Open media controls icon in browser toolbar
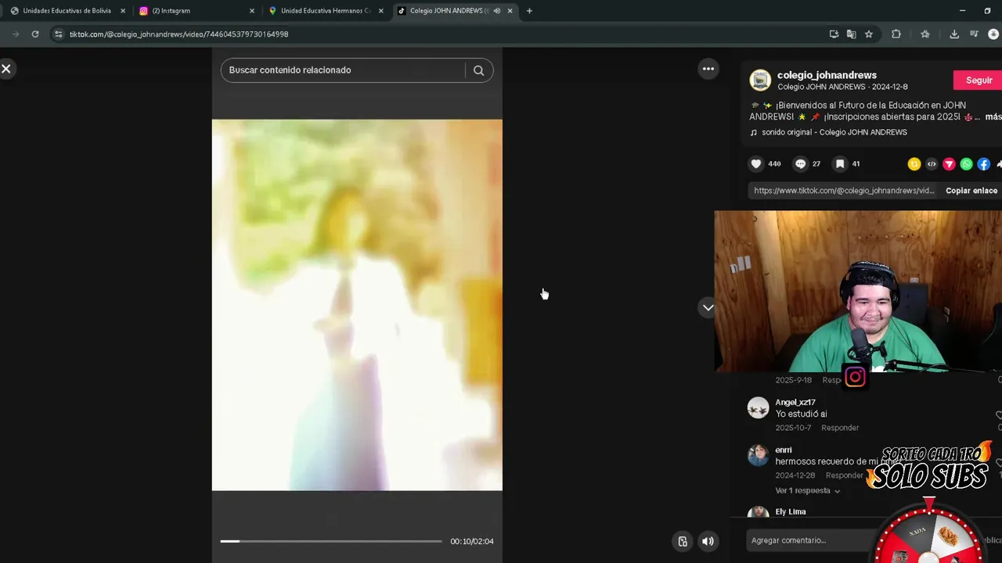 [x=974, y=34]
